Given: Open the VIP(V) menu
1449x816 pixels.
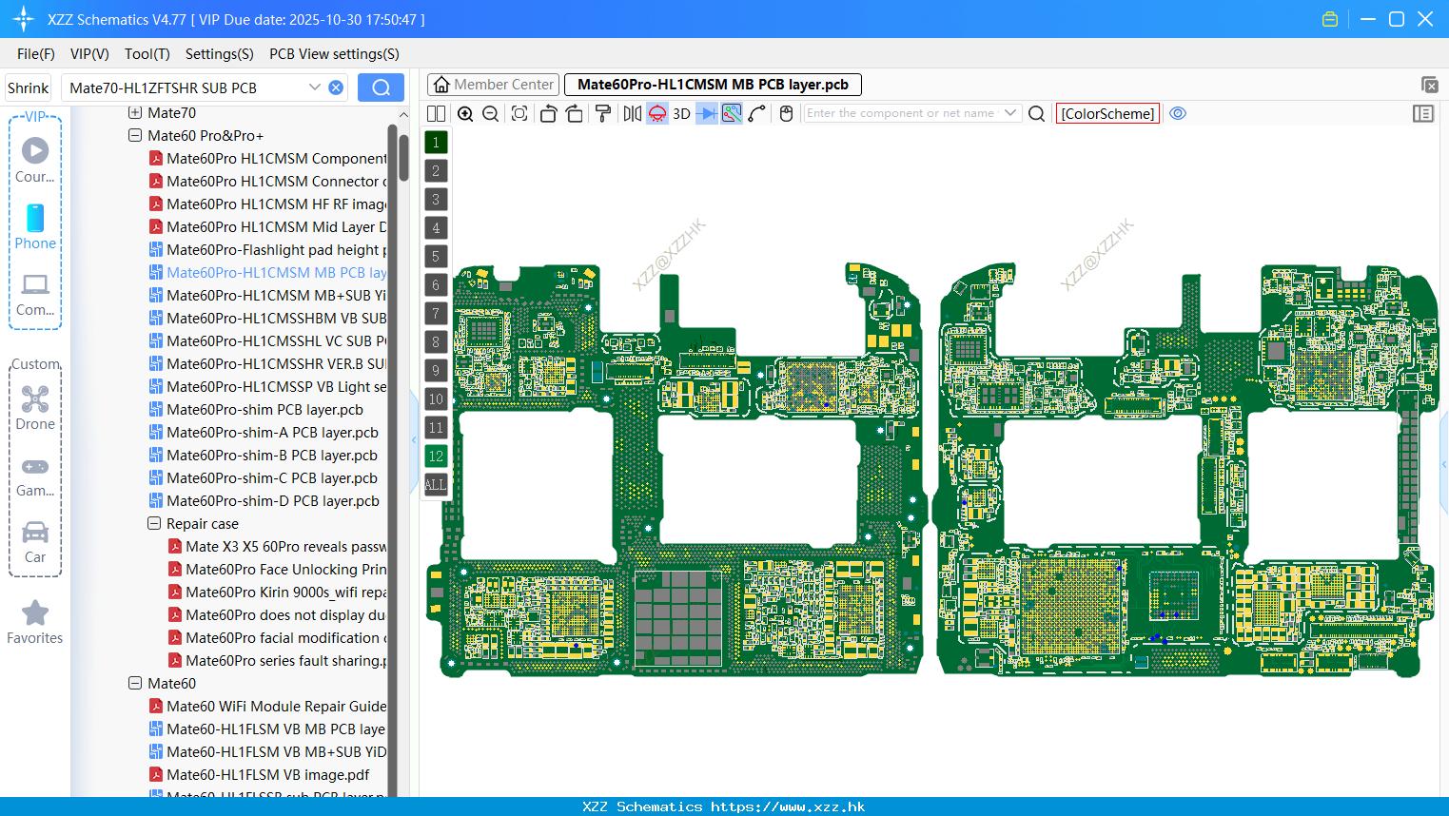Looking at the screenshot, I should [x=89, y=54].
